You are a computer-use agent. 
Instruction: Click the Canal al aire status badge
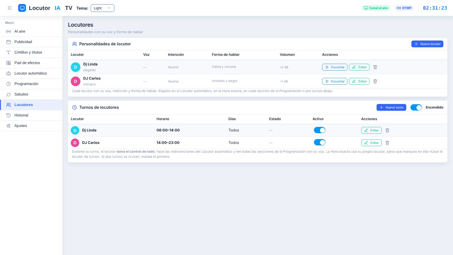click(x=376, y=8)
